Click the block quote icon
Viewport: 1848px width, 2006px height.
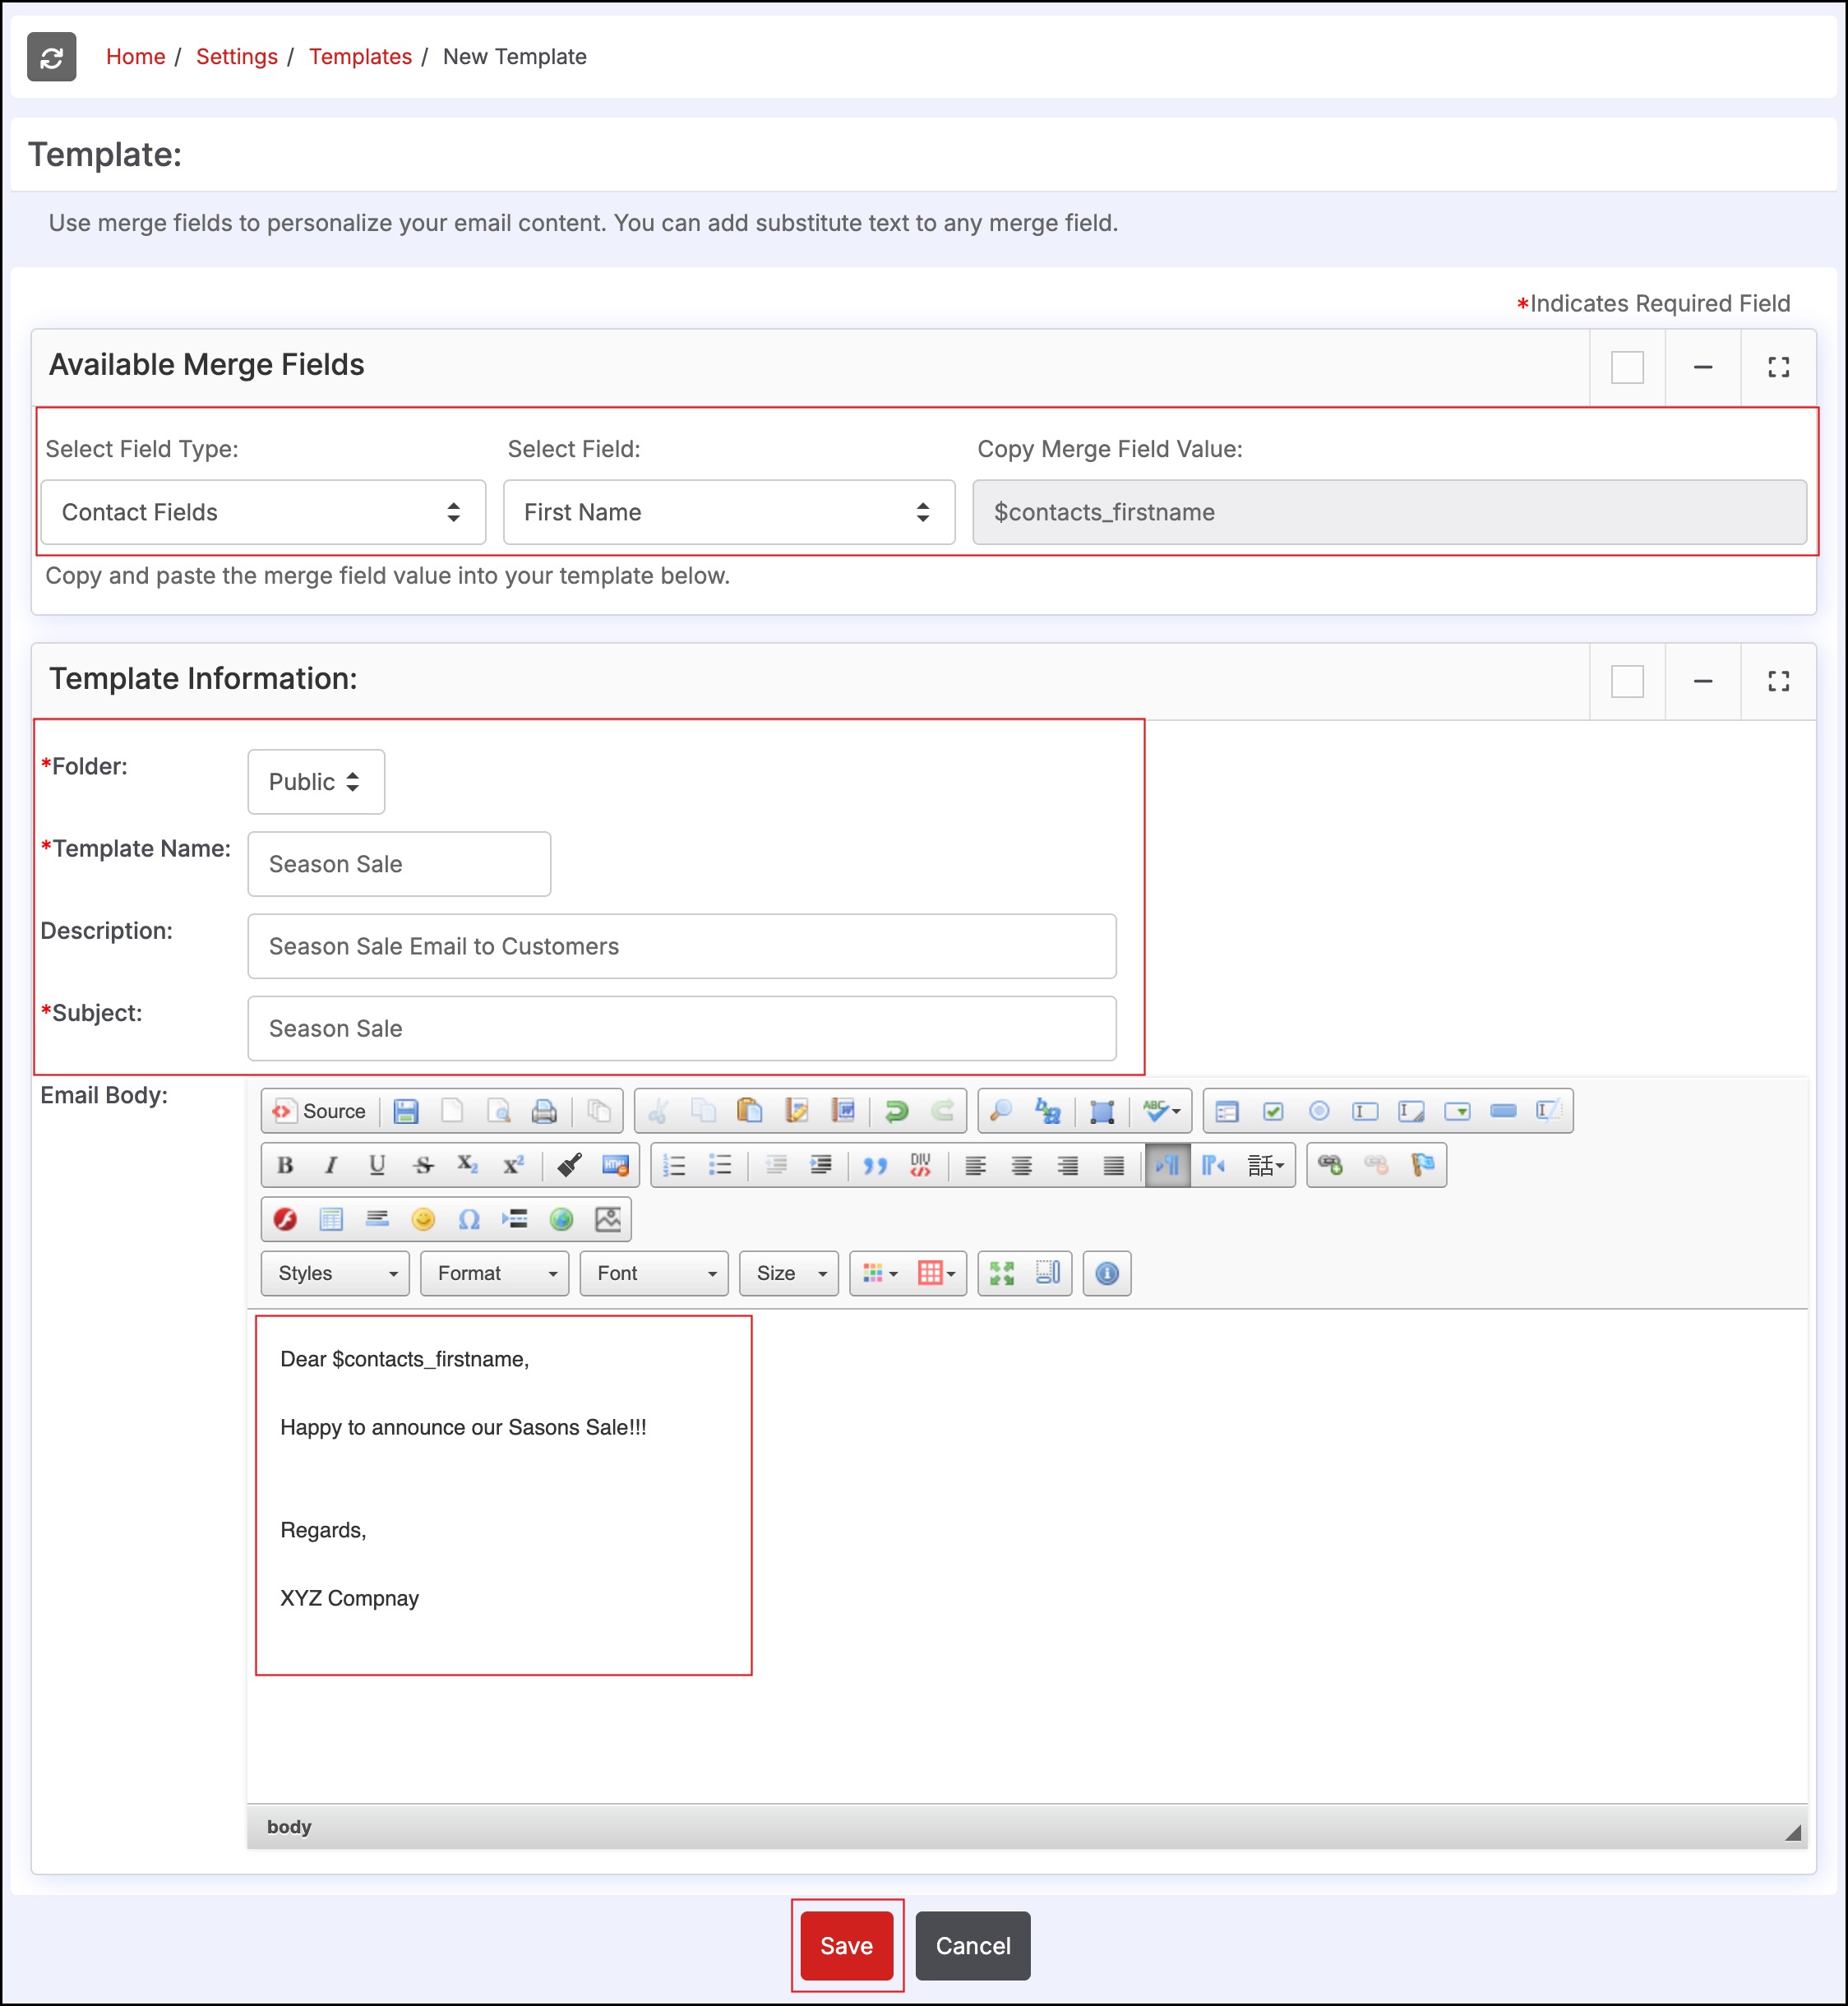875,1165
